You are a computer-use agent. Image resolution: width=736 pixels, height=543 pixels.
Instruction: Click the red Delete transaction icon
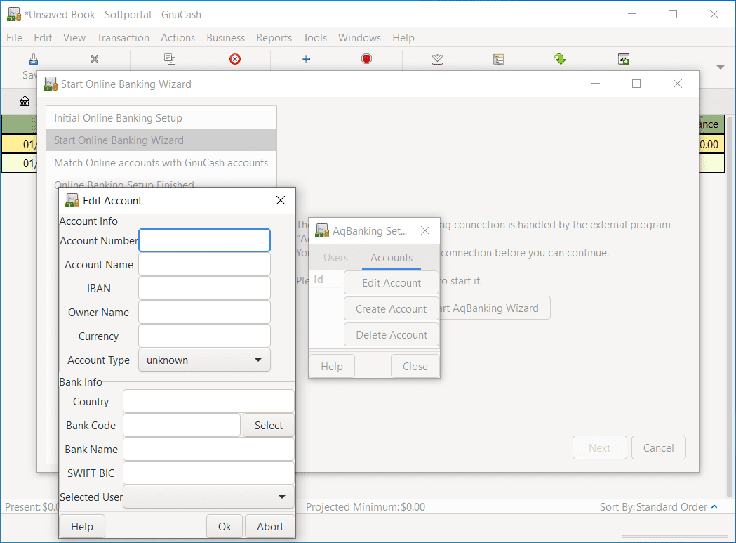235,59
